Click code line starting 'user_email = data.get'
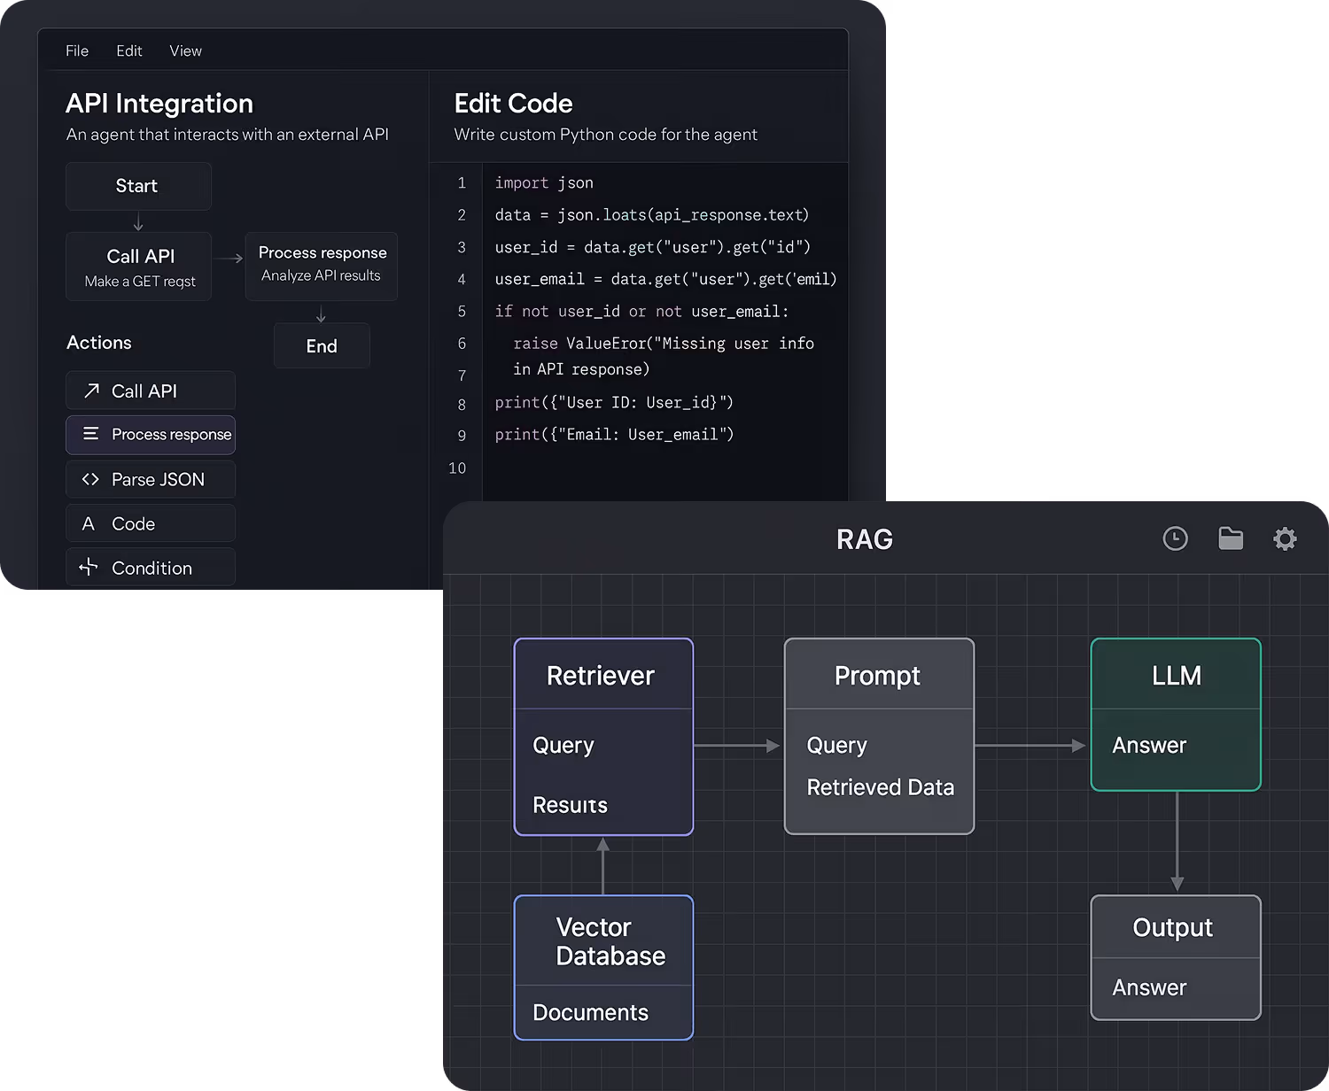 [665, 279]
